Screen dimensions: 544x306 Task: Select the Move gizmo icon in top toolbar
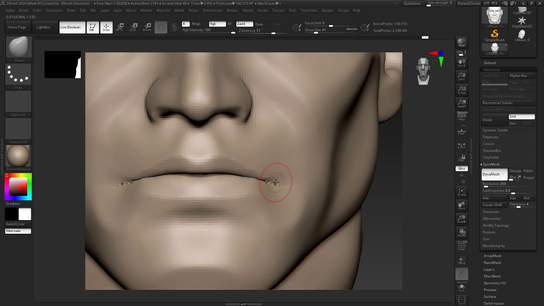(120, 27)
